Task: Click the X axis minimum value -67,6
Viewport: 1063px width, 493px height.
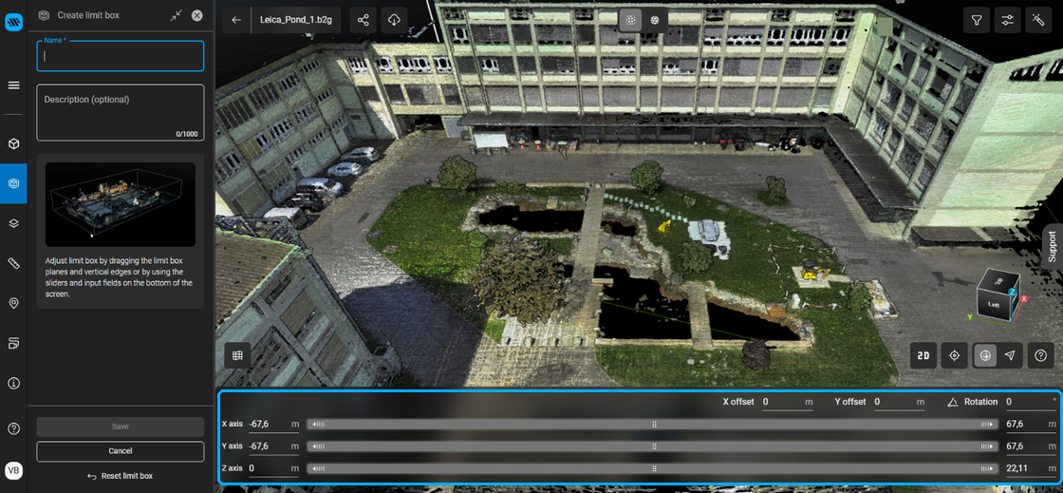Action: pos(274,425)
